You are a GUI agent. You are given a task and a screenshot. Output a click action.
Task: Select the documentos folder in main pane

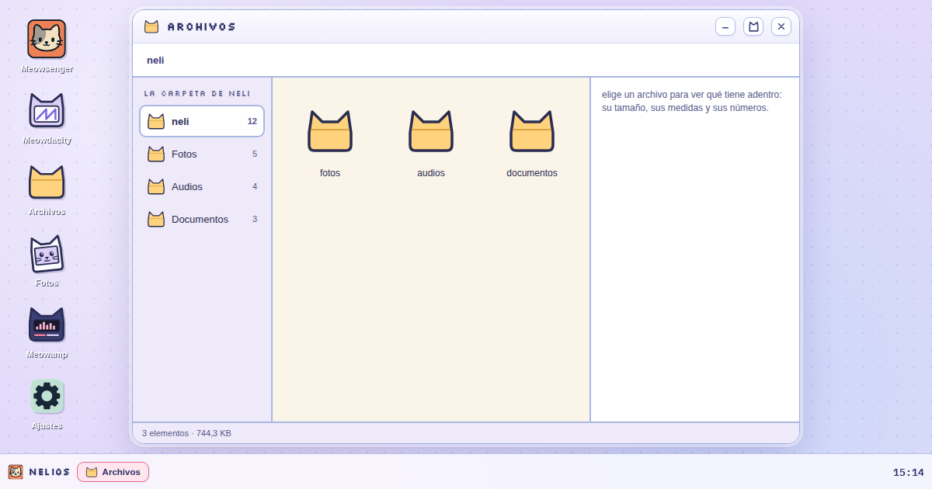click(x=532, y=143)
